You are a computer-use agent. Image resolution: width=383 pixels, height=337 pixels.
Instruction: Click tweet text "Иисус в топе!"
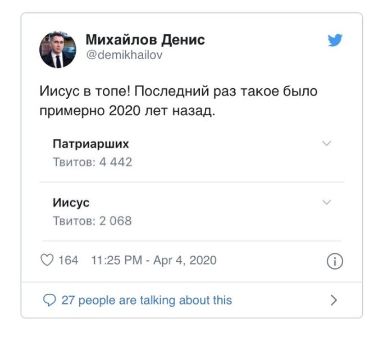tap(85, 91)
